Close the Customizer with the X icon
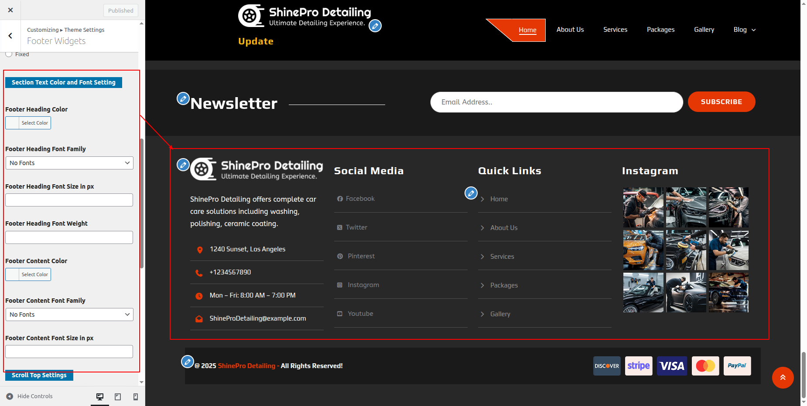 tap(10, 10)
